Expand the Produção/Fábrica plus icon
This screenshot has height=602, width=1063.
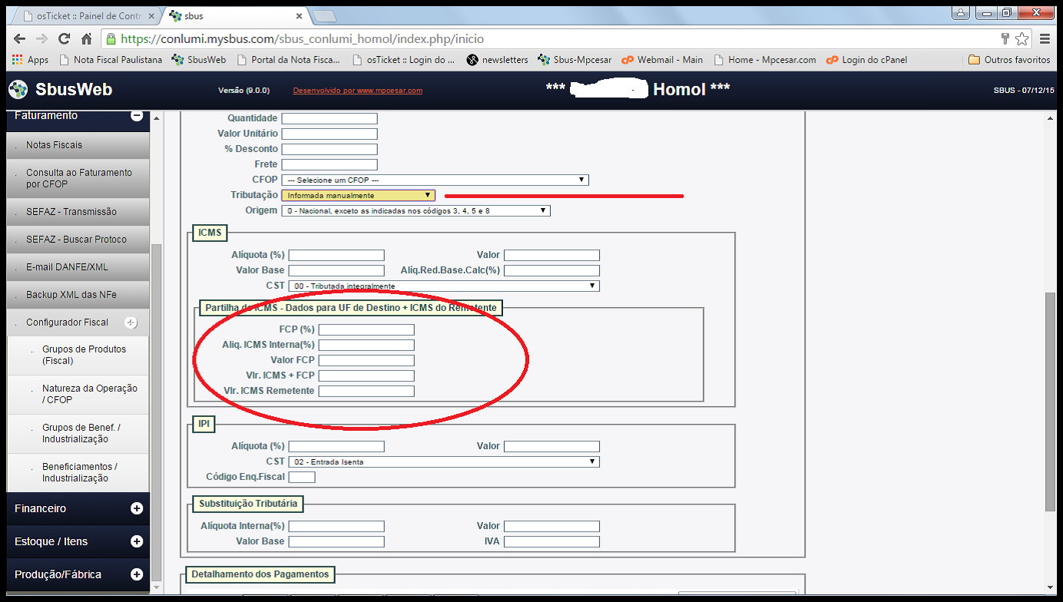pos(137,574)
